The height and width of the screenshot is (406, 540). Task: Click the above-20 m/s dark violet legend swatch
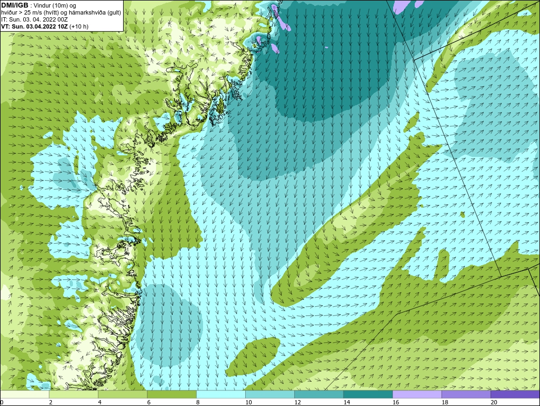tap(515, 394)
